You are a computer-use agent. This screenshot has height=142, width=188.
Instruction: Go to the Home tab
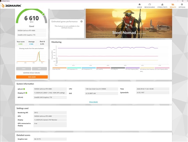click(139, 5)
